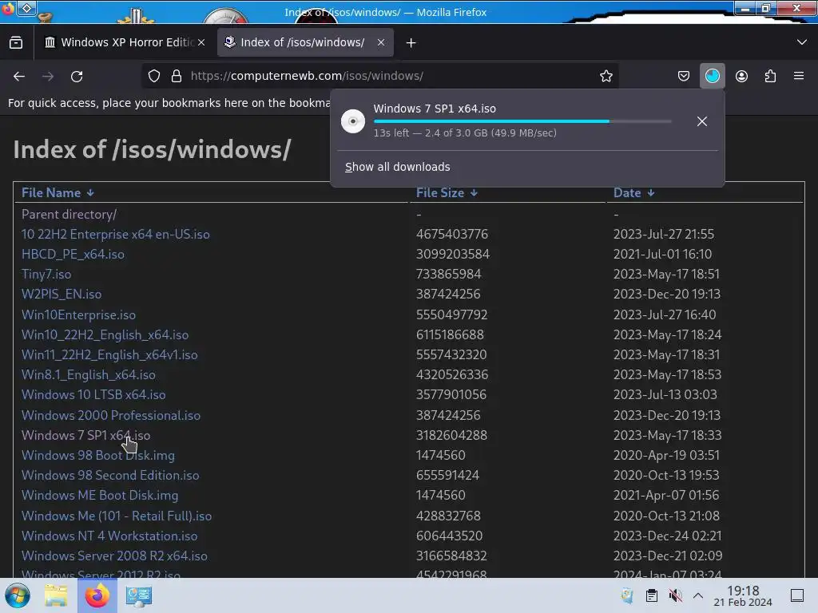Close the Index of /isos/windows/ tab
The width and height of the screenshot is (818, 613).
[x=381, y=42]
